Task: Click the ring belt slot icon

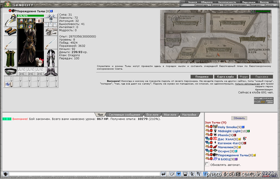Action: point(10,71)
